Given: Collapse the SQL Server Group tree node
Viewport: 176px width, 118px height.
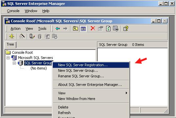Looking at the screenshot, I should point(14,63).
